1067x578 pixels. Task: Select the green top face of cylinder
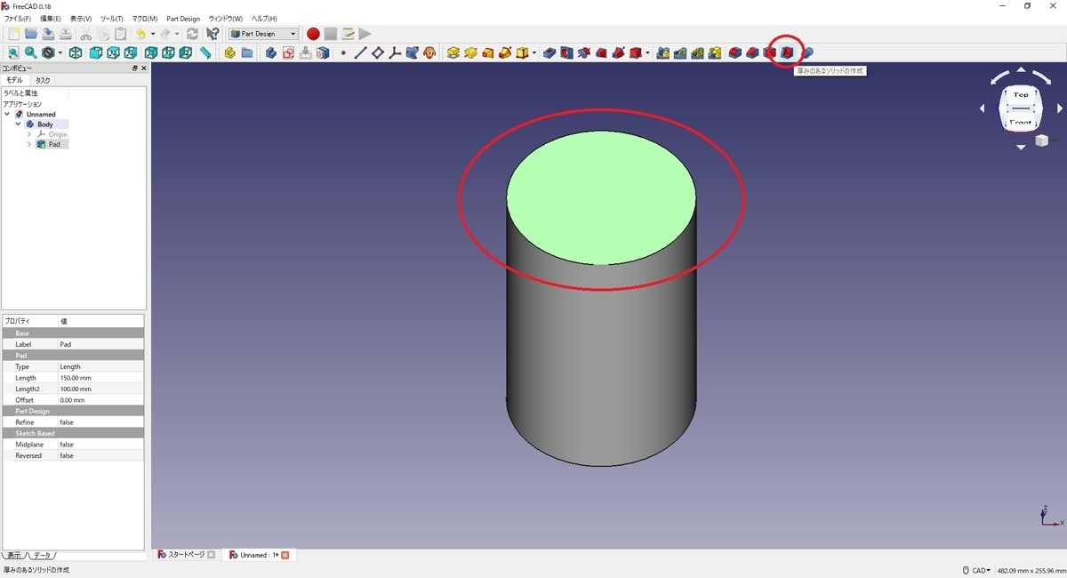[x=601, y=197]
